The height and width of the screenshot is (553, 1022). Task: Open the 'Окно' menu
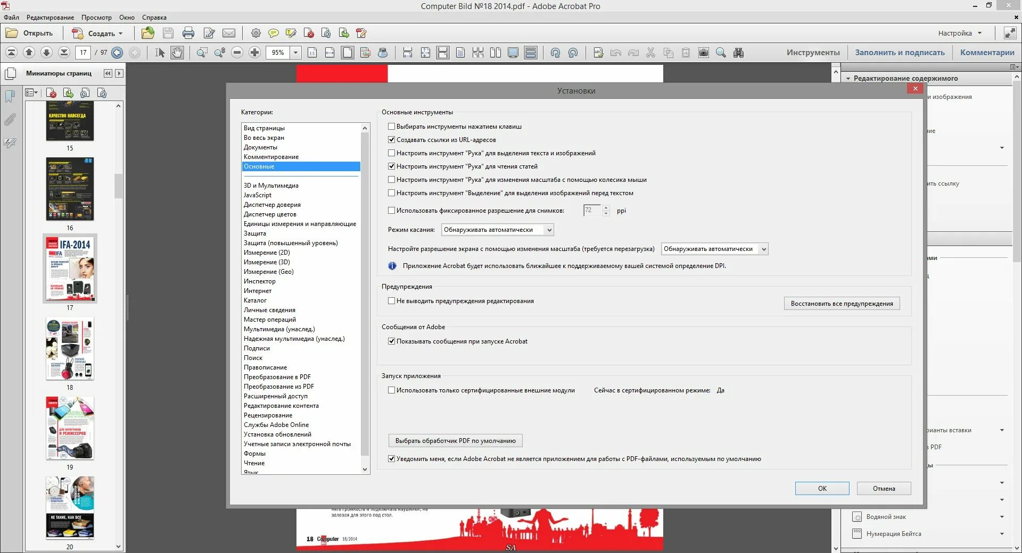coord(127,18)
